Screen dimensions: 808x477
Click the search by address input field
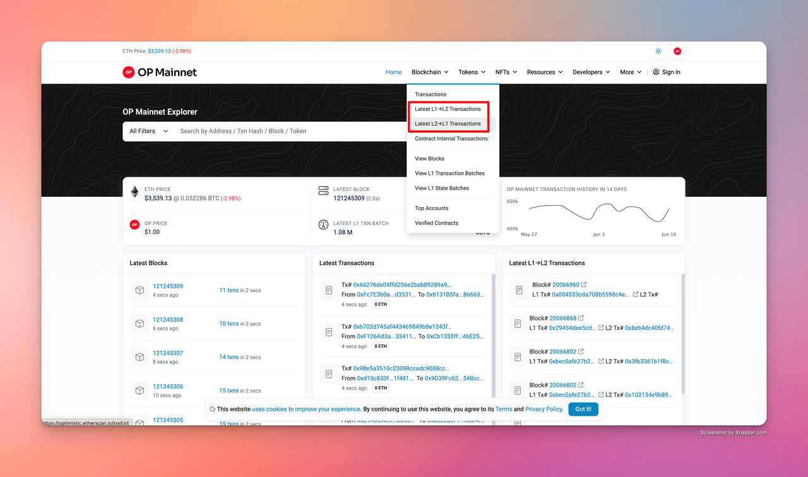tap(290, 131)
